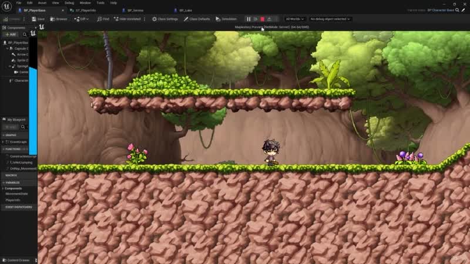
Task: Click the Components panel search icon
Action: tap(25, 35)
